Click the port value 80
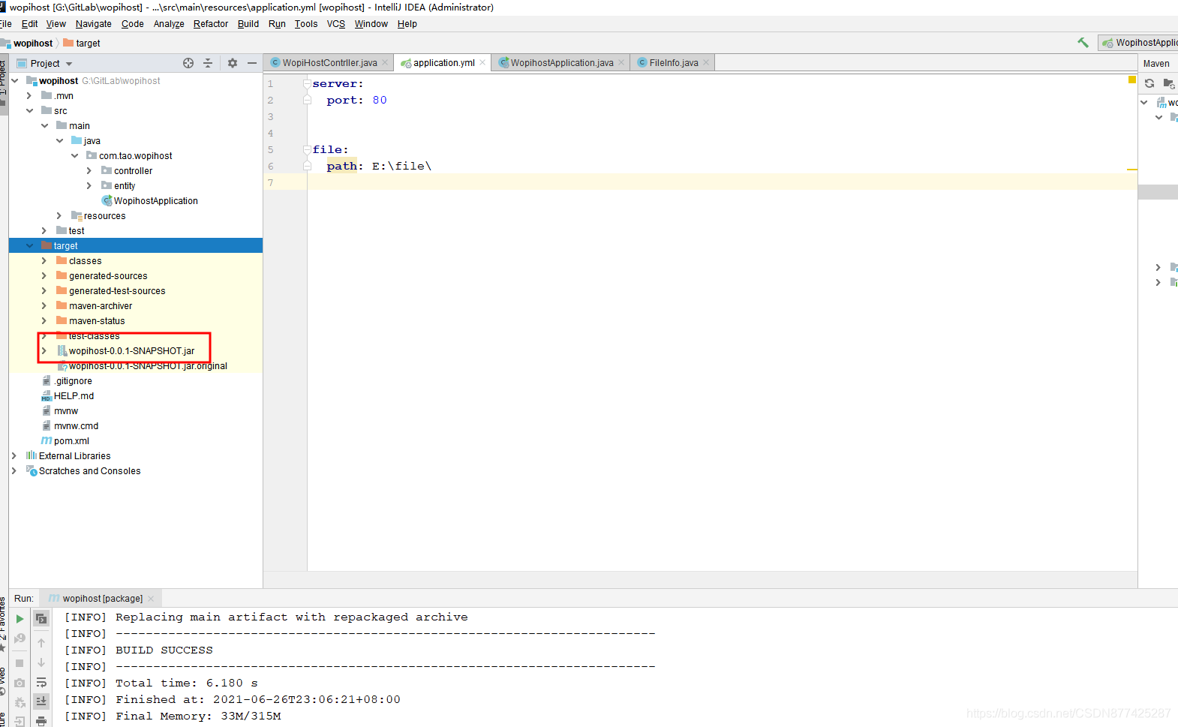 click(x=380, y=100)
